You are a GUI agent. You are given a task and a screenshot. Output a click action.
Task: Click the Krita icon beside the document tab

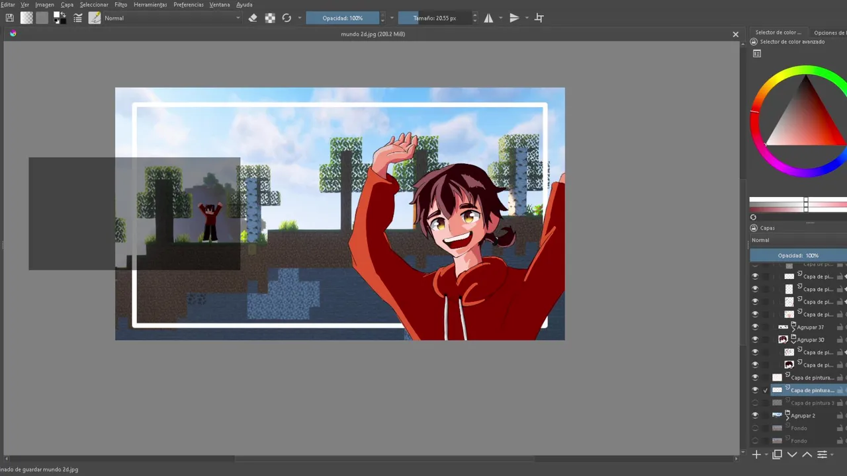point(13,34)
